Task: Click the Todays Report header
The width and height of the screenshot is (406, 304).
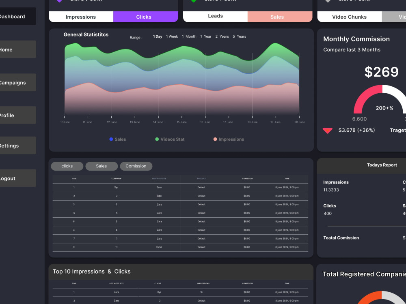Action: coord(382,165)
